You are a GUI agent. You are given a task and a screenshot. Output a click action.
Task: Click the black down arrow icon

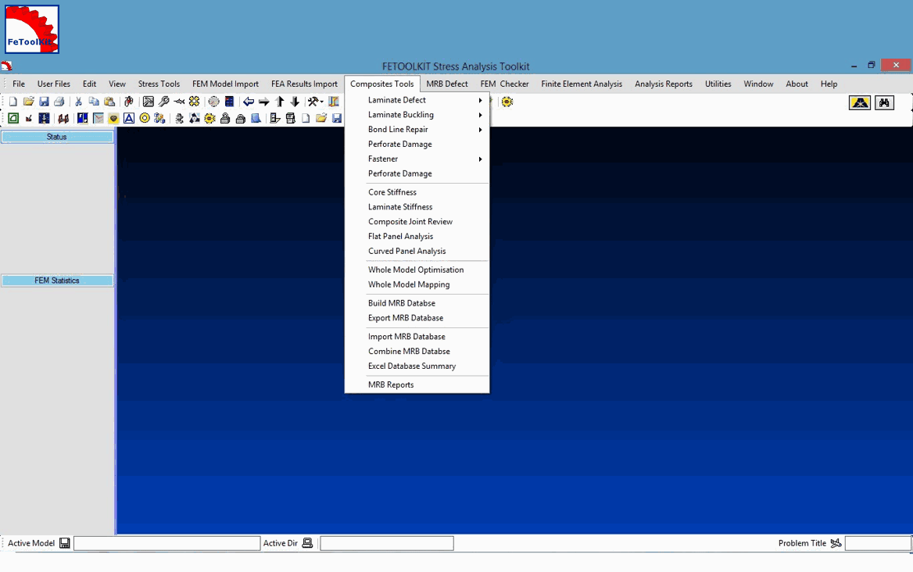coord(295,102)
